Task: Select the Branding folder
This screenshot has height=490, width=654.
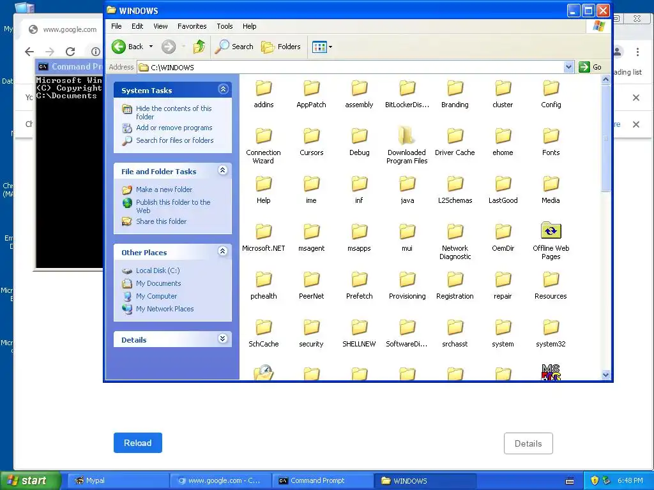Action: click(455, 94)
